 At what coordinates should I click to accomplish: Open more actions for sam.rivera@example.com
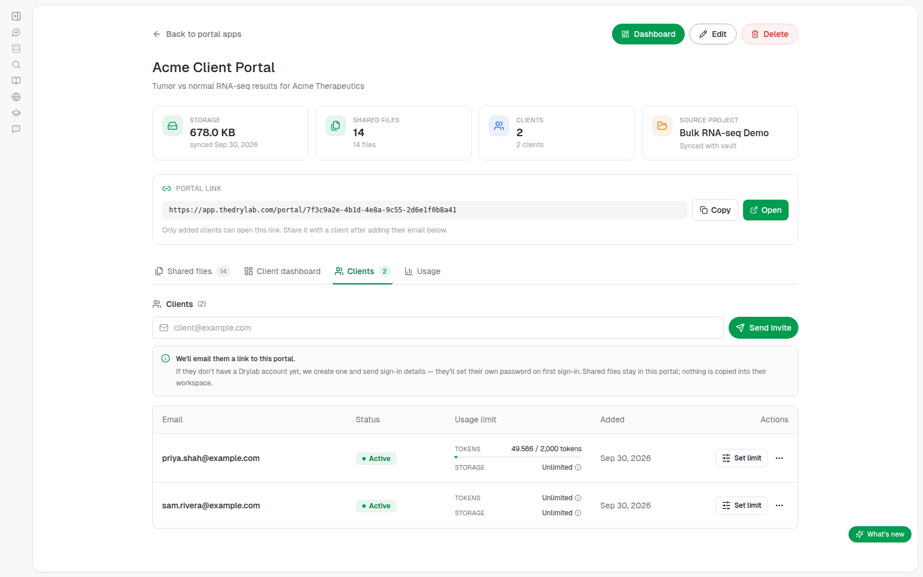(x=779, y=505)
